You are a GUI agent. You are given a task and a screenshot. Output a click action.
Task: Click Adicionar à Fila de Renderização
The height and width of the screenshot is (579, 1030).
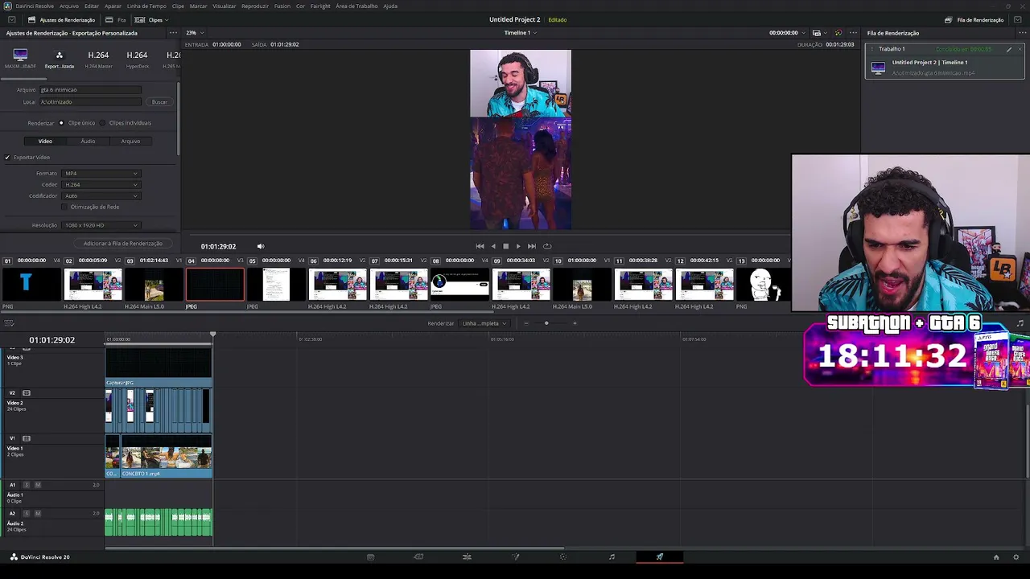pyautogui.click(x=123, y=244)
